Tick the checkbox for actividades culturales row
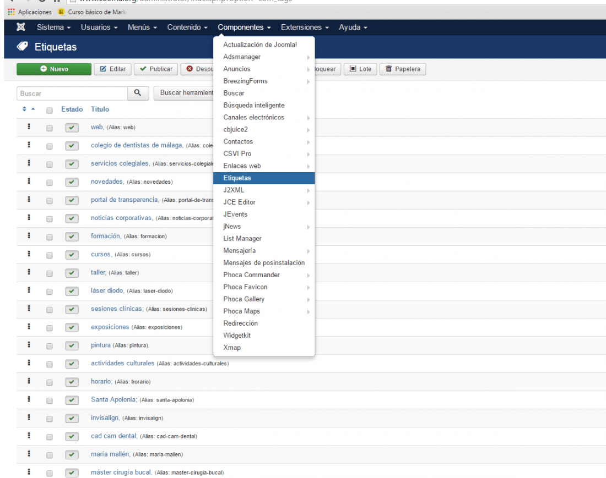The height and width of the screenshot is (478, 606). [x=50, y=364]
